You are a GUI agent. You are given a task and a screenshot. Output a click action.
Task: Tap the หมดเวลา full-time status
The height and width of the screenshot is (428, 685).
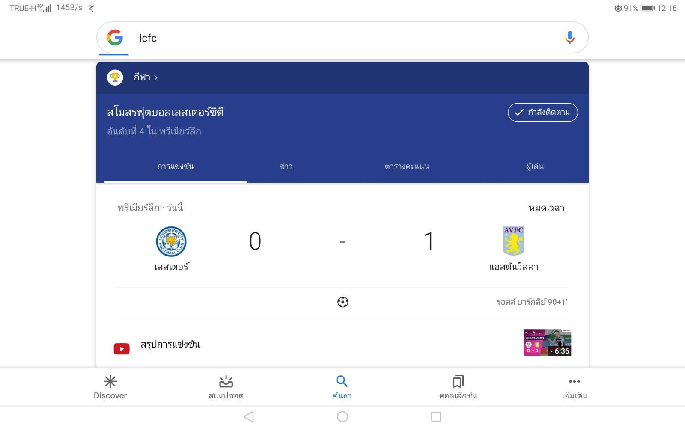[x=547, y=208]
